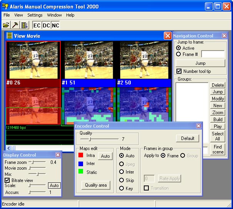Click the Quality slider in Encoder Control
The height and width of the screenshot is (209, 233).
pyautogui.click(x=90, y=139)
